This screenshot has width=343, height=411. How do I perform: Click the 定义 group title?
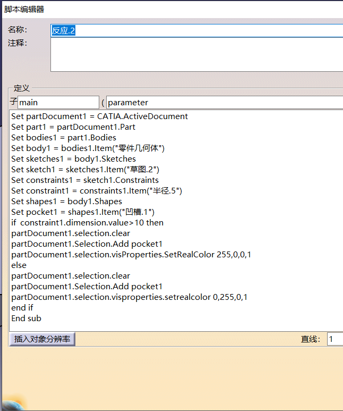[x=21, y=88]
